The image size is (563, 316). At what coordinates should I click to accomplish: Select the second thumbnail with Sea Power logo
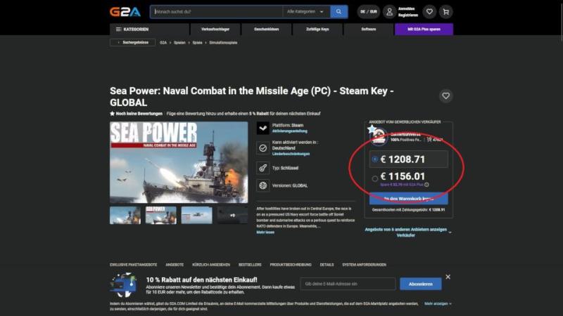pyautogui.click(x=161, y=215)
